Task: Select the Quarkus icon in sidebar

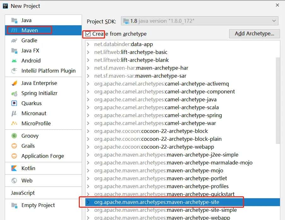Action: (14, 103)
